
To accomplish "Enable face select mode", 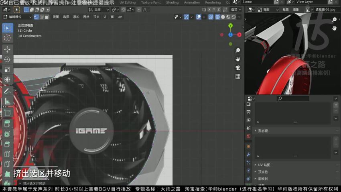I will (47, 17).
